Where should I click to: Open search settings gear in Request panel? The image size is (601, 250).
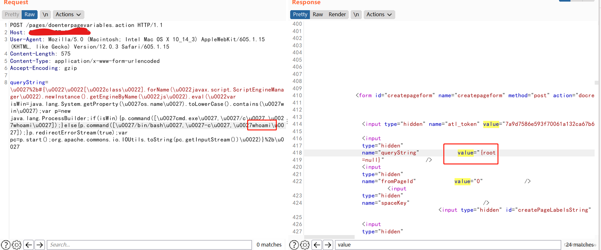17,245
